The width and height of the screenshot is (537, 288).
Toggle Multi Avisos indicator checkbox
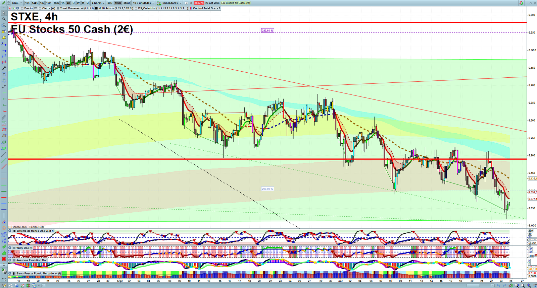[96, 8]
